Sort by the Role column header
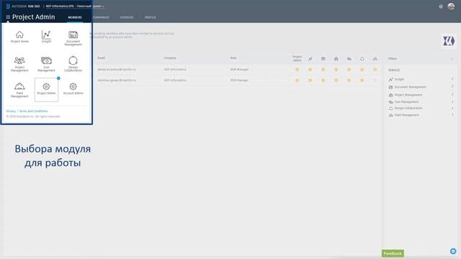461x259 pixels. [x=233, y=58]
